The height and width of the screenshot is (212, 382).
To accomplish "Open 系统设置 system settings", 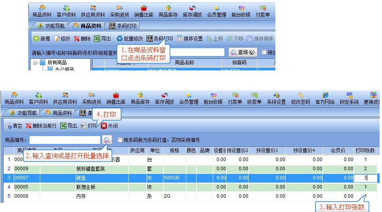I will pyautogui.click(x=276, y=98).
